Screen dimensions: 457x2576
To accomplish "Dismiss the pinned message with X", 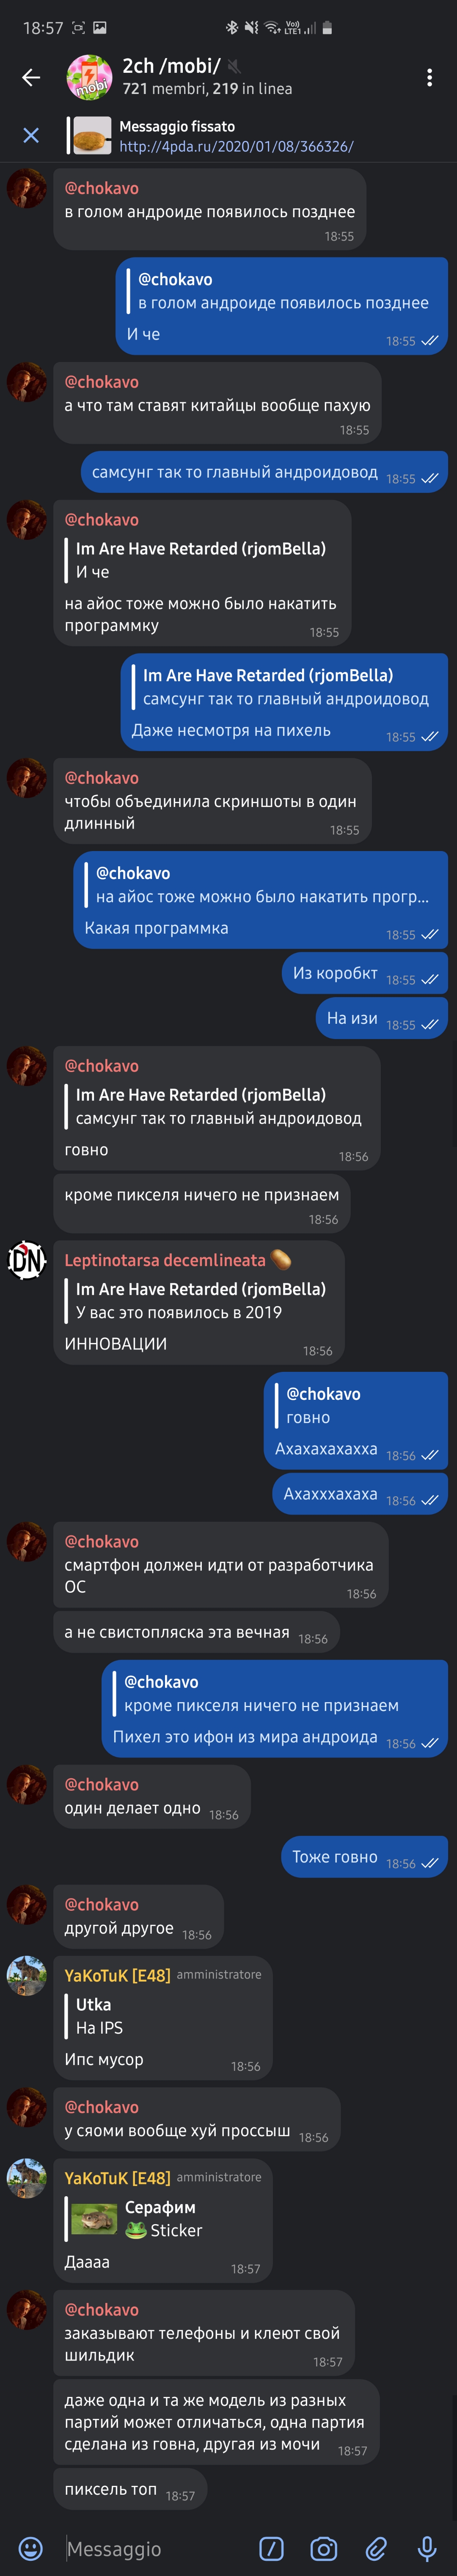I will pos(31,135).
